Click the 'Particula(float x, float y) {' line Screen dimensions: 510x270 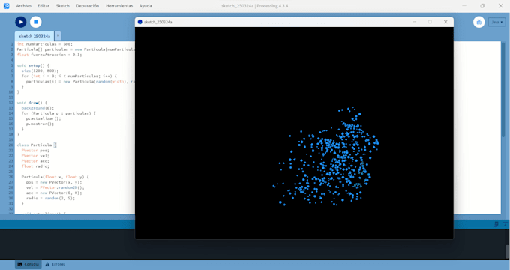tap(55, 177)
